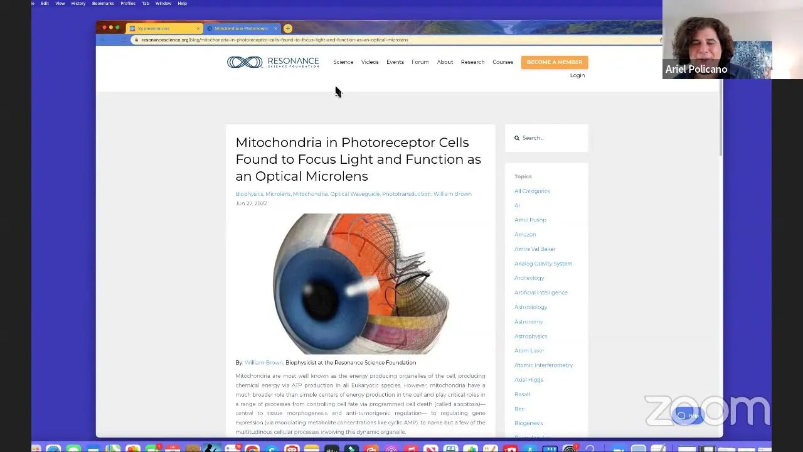Go to Videos in site navigation
803x452 pixels.
[370, 62]
